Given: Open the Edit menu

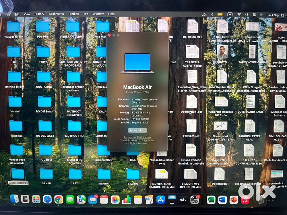Looking at the screenshot, I should coord(17,14).
